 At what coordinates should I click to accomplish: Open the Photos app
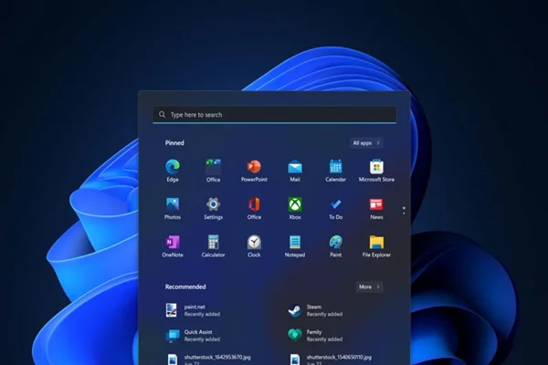tap(173, 204)
